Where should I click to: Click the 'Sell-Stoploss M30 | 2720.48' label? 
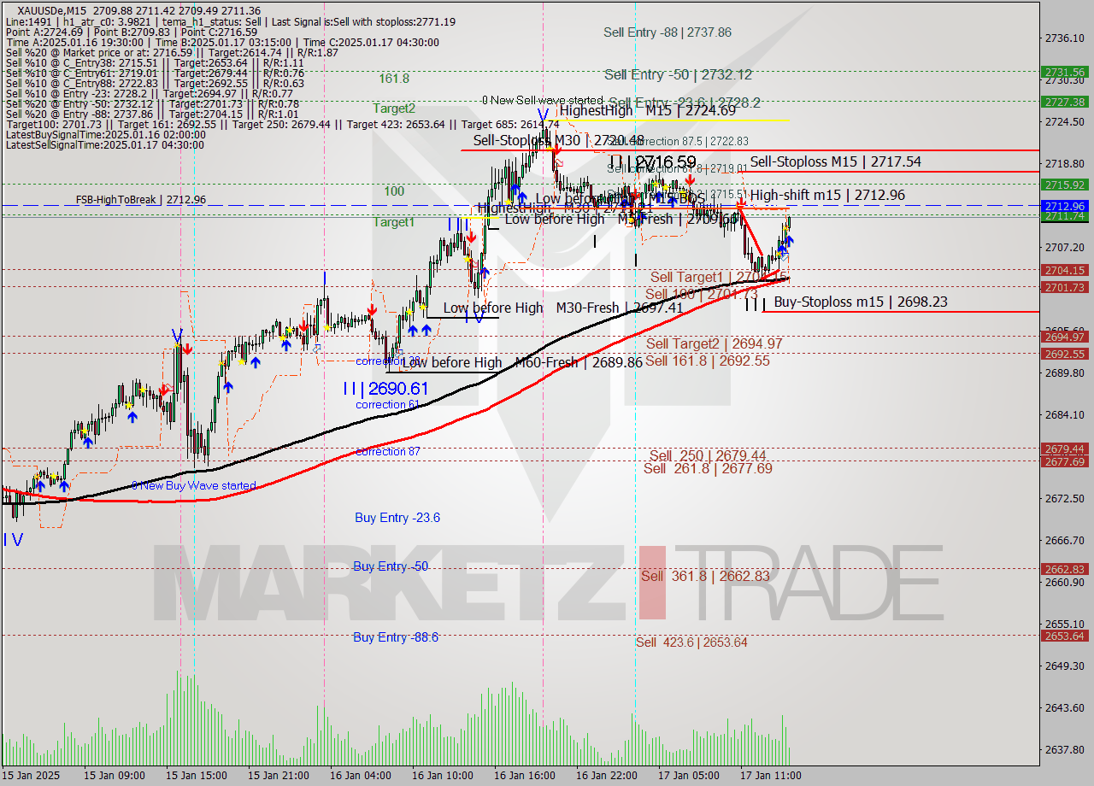pyautogui.click(x=559, y=140)
